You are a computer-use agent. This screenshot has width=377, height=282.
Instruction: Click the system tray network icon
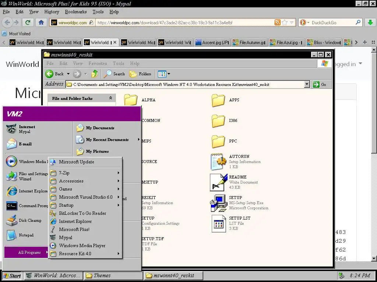pos(341,275)
